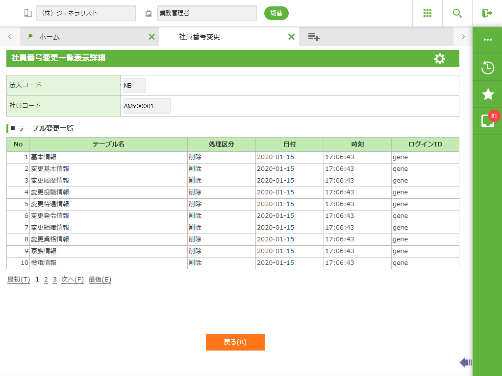The height and width of the screenshot is (376, 502).
Task: Click the add new tab icon
Action: 314,37
